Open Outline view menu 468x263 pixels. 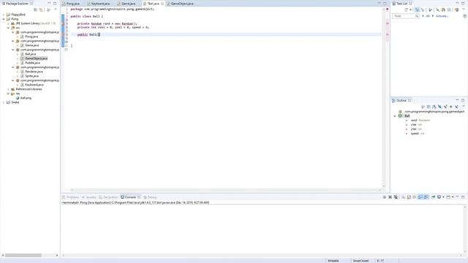[463, 107]
